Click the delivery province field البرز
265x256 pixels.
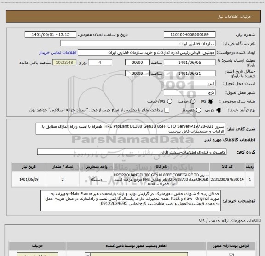click(190, 84)
